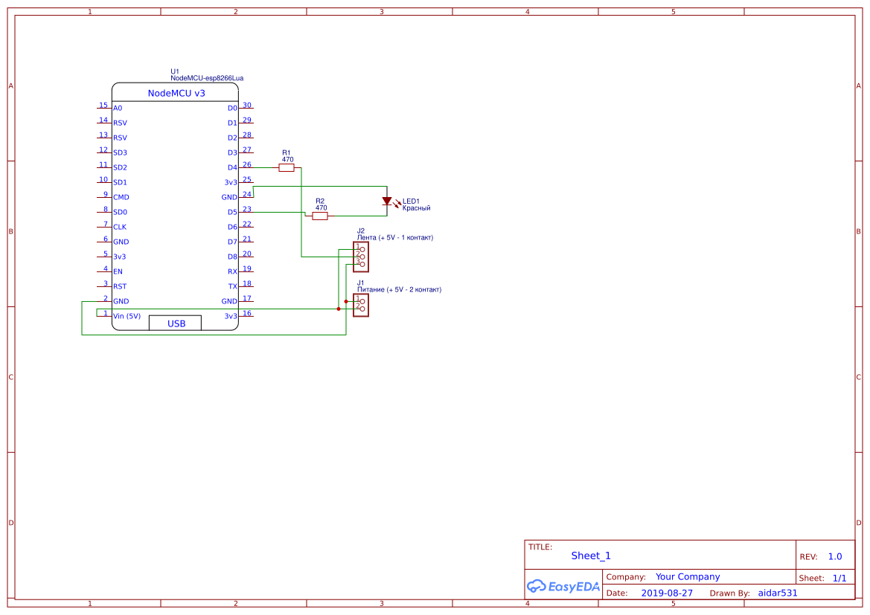Image resolution: width=870 pixels, height=615 pixels.
Task: Select the J2 three-pin connector symbol
Action: tap(361, 257)
